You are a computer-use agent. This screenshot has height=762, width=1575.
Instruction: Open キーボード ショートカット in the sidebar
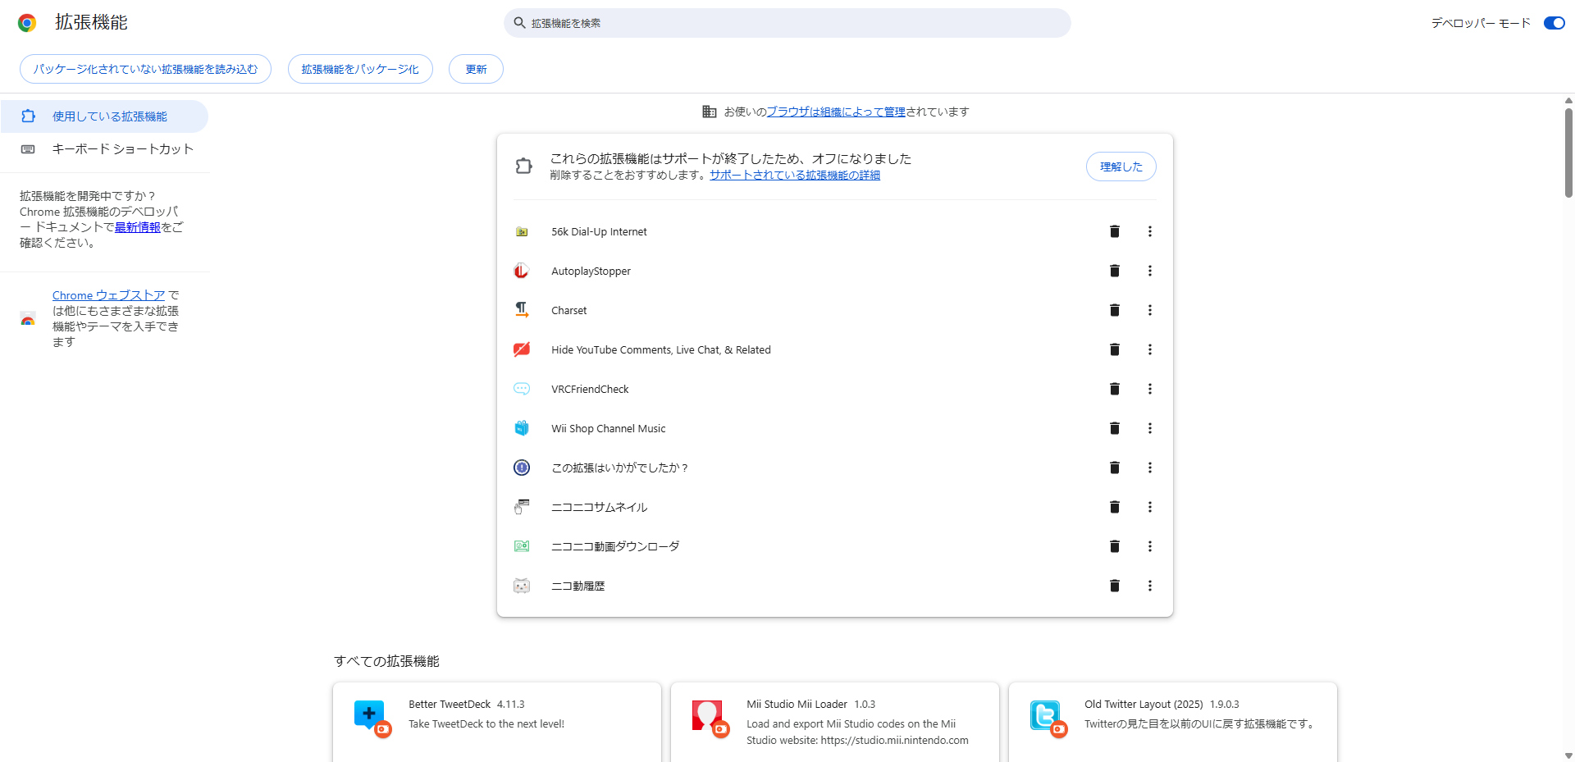(122, 149)
